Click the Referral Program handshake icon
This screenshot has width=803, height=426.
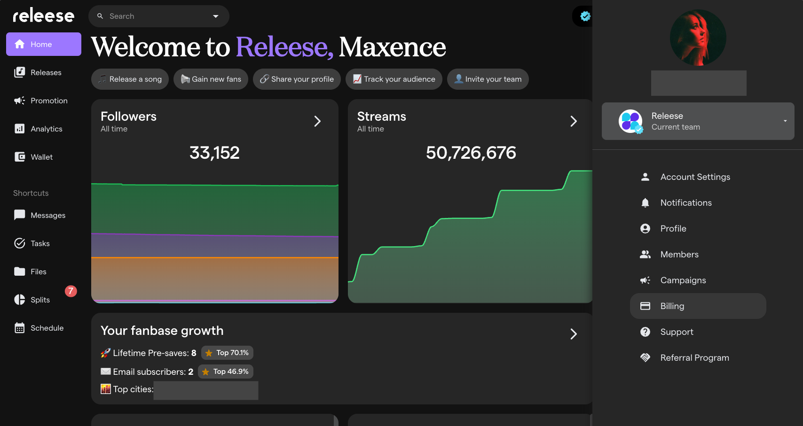click(x=645, y=358)
